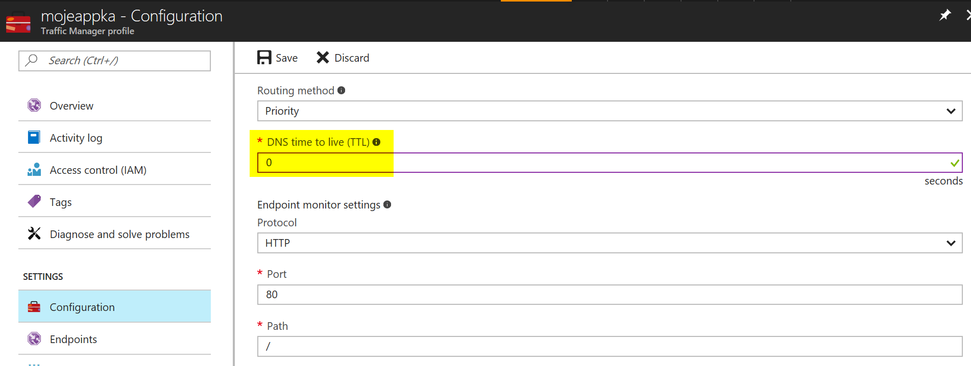
Task: Click the Search (Ctrl+/) box
Action: click(x=114, y=61)
